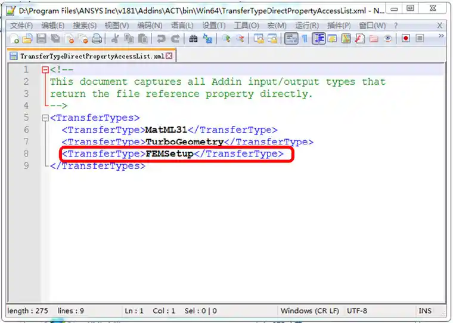Open the 搜索(S) menu

click(x=85, y=26)
